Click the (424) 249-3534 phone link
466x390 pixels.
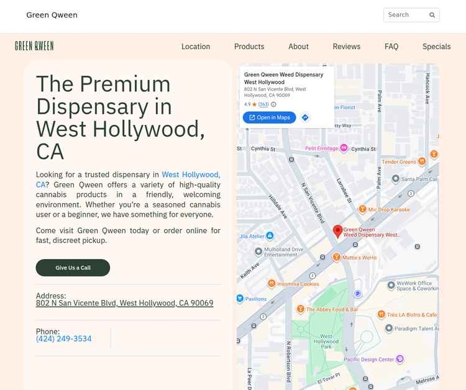click(x=63, y=338)
